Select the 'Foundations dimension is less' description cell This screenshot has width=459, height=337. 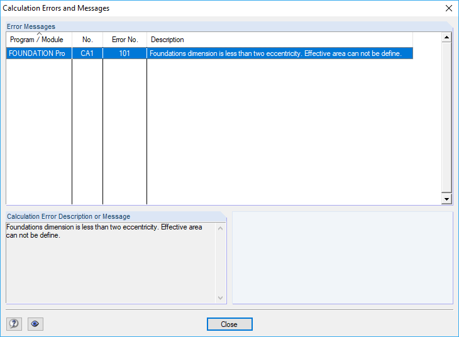tap(280, 53)
